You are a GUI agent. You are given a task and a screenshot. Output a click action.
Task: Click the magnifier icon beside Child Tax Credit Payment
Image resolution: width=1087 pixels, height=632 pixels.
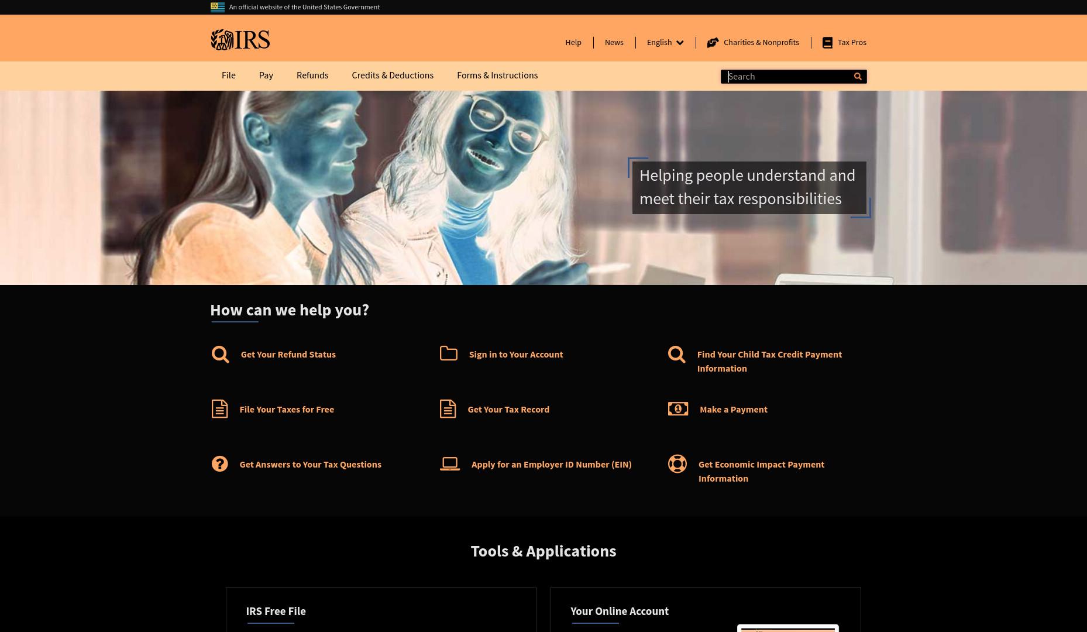pyautogui.click(x=677, y=354)
